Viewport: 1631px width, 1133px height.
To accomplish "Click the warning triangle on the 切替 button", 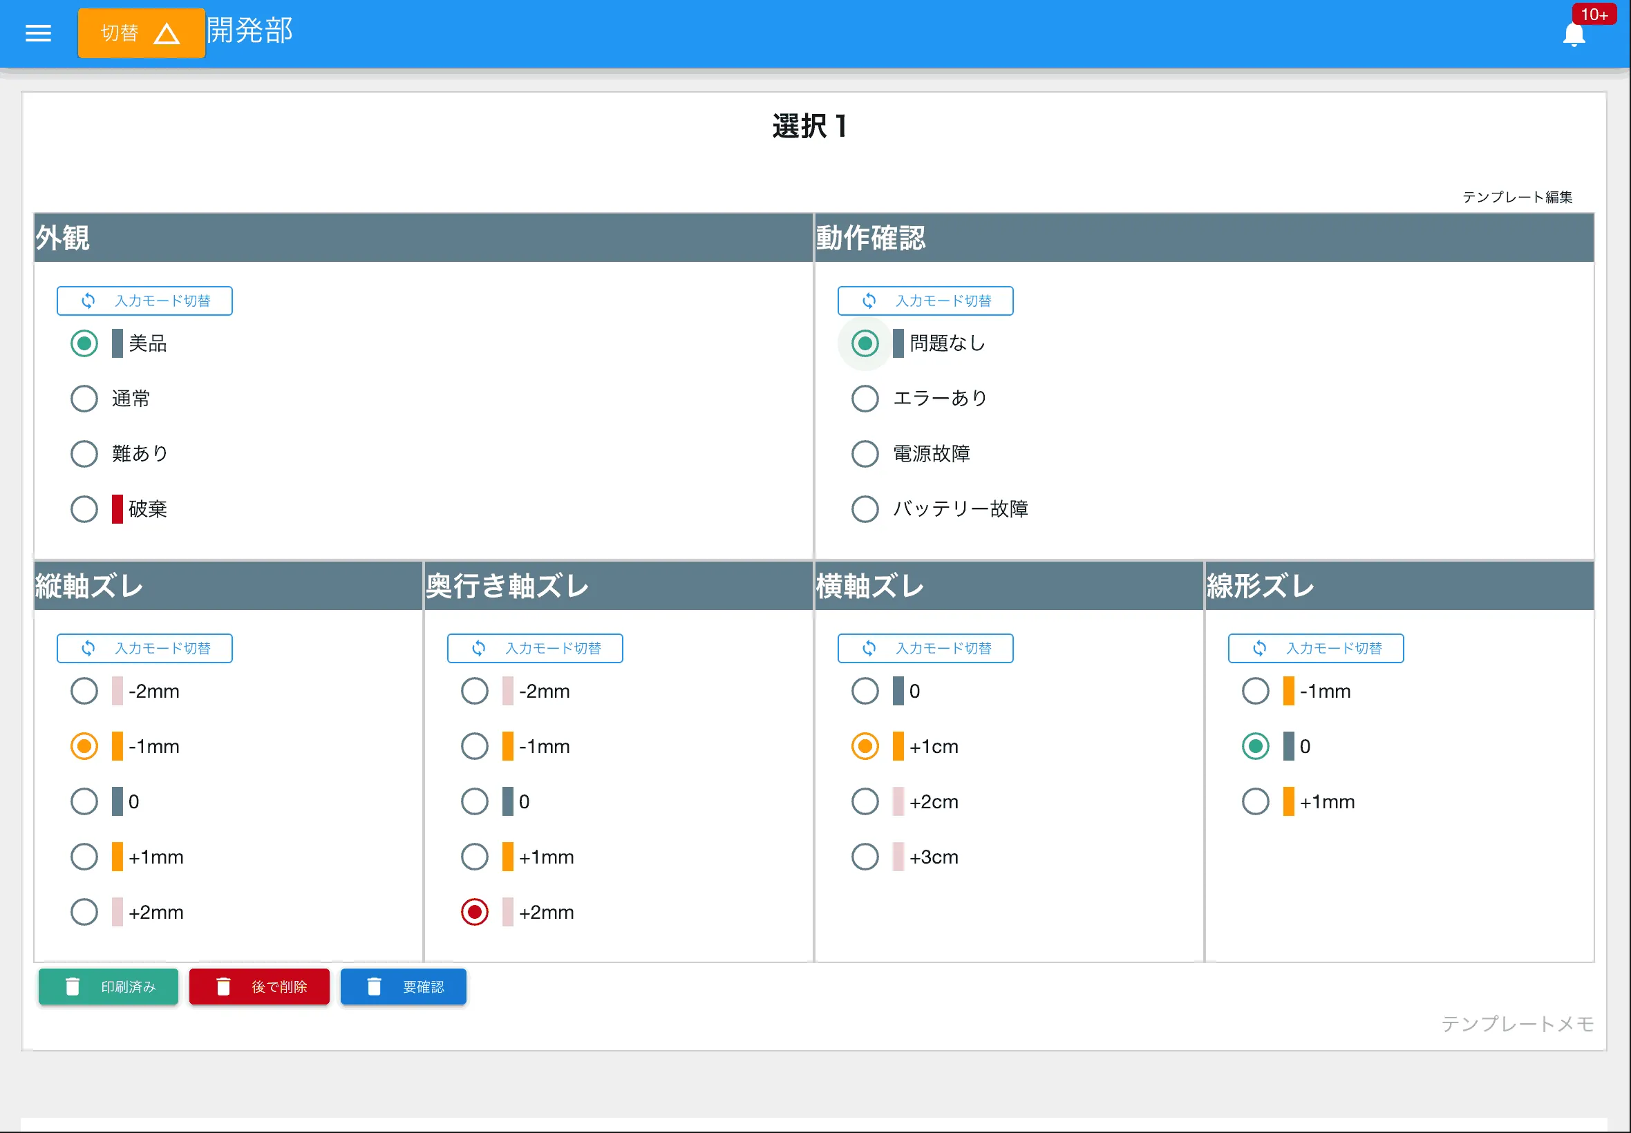I will click(167, 32).
